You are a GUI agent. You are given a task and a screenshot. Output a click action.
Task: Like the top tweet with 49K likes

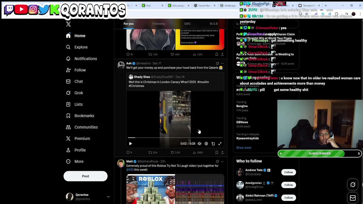pos(175,54)
